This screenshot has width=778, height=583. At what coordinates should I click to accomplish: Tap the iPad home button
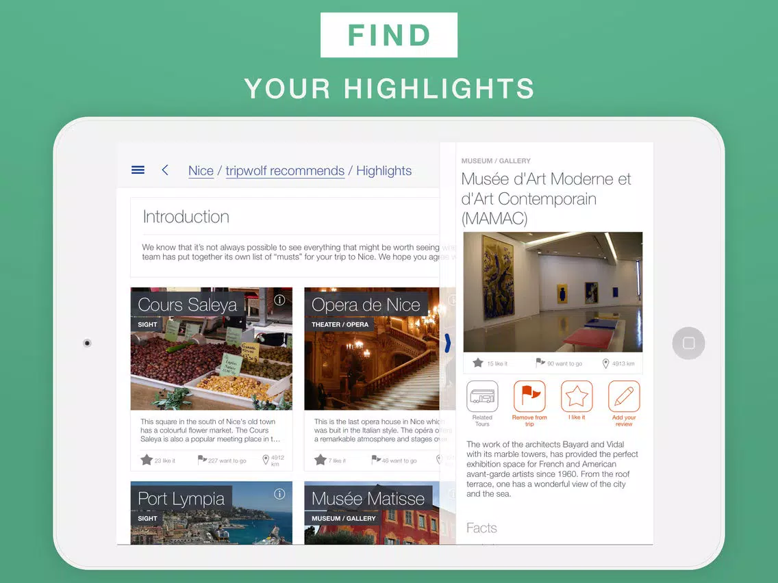(689, 343)
